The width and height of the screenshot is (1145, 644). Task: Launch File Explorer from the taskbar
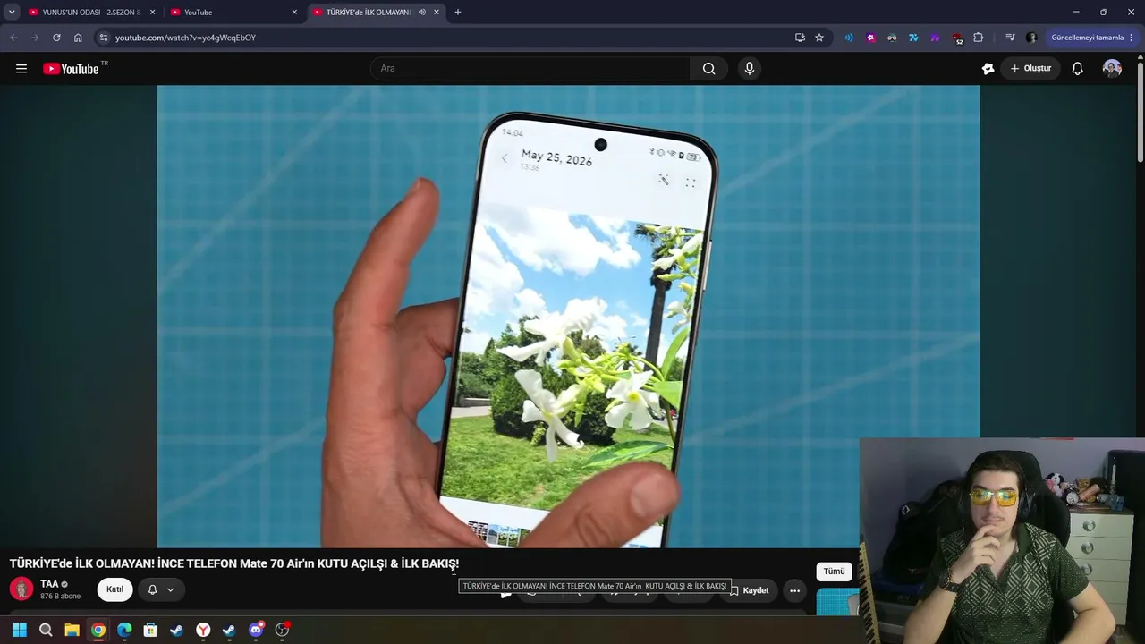tap(72, 630)
